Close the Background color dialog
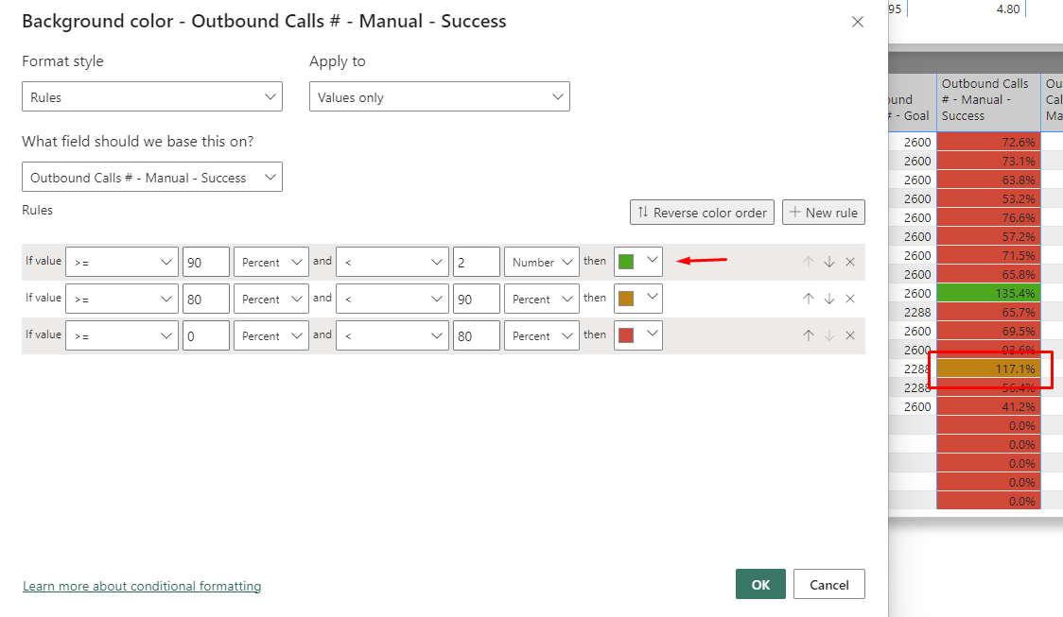 point(858,22)
